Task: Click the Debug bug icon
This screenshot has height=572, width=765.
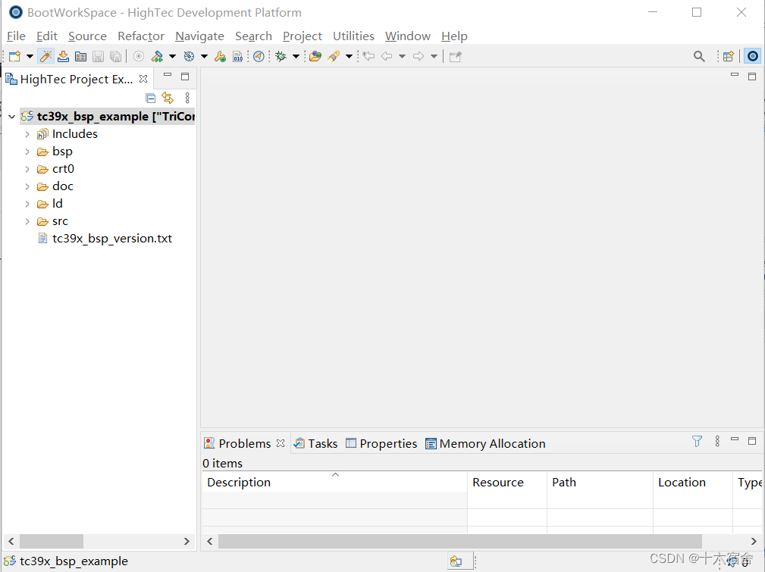Action: (281, 57)
